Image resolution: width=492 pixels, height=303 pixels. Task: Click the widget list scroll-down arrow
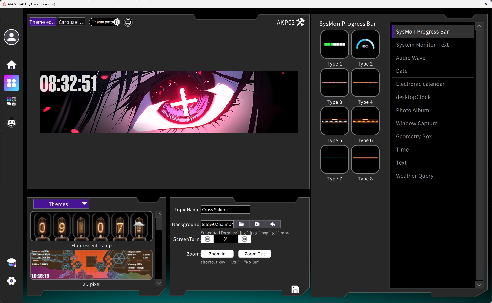(479, 285)
